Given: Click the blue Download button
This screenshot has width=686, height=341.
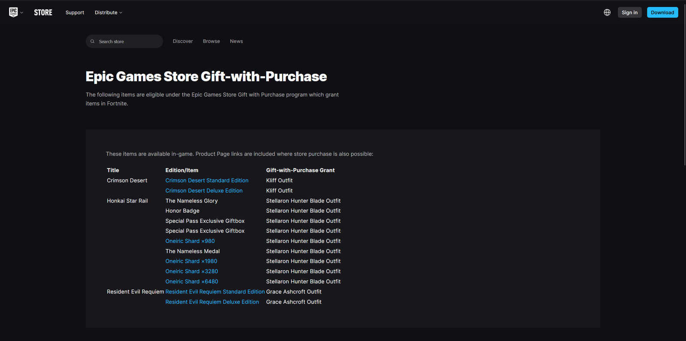Looking at the screenshot, I should (662, 12).
